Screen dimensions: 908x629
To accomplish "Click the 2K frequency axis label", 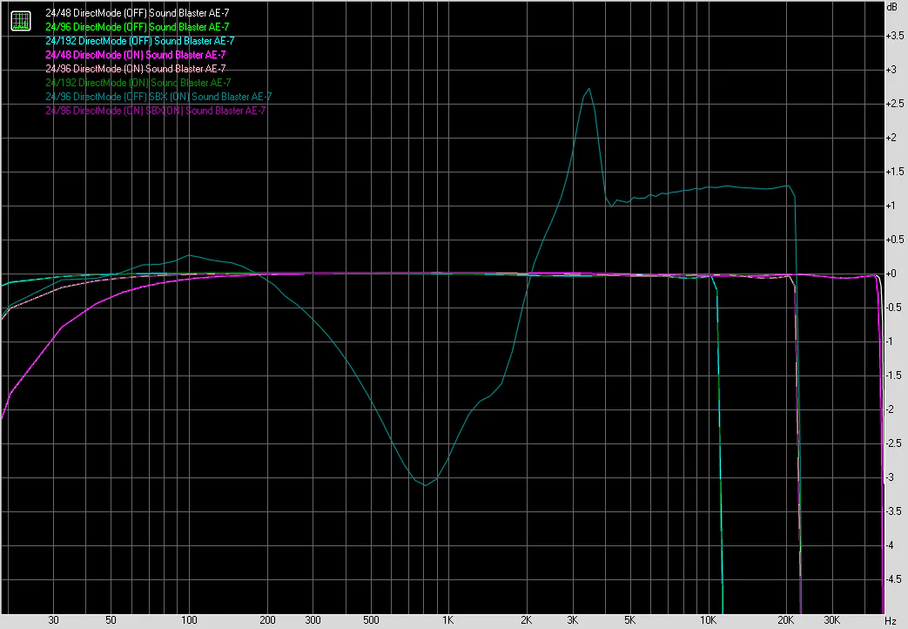I will click(x=527, y=619).
